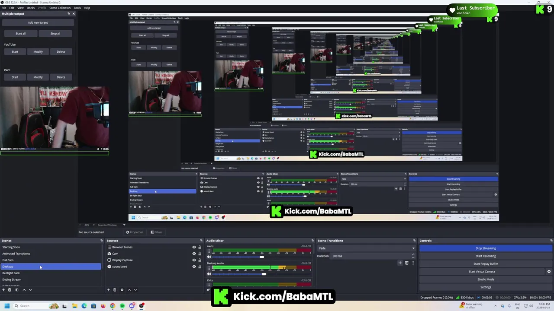Toggle lock on Cam source

[200, 254]
